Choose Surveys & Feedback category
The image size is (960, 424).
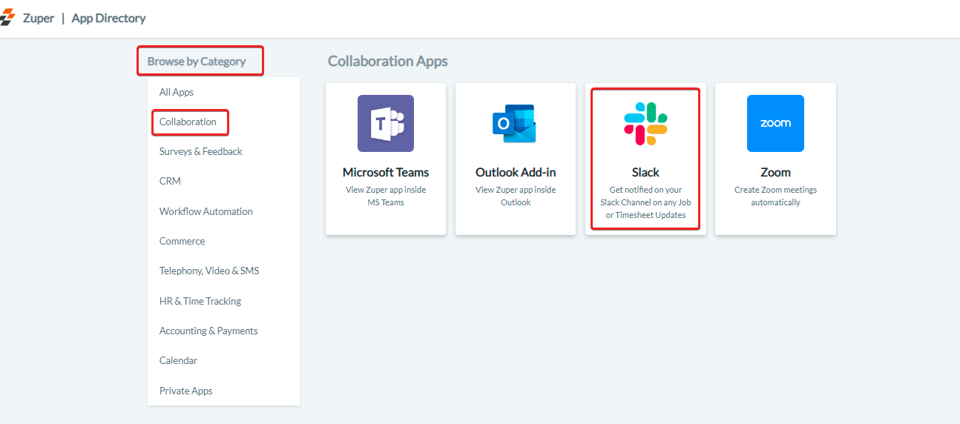click(201, 151)
